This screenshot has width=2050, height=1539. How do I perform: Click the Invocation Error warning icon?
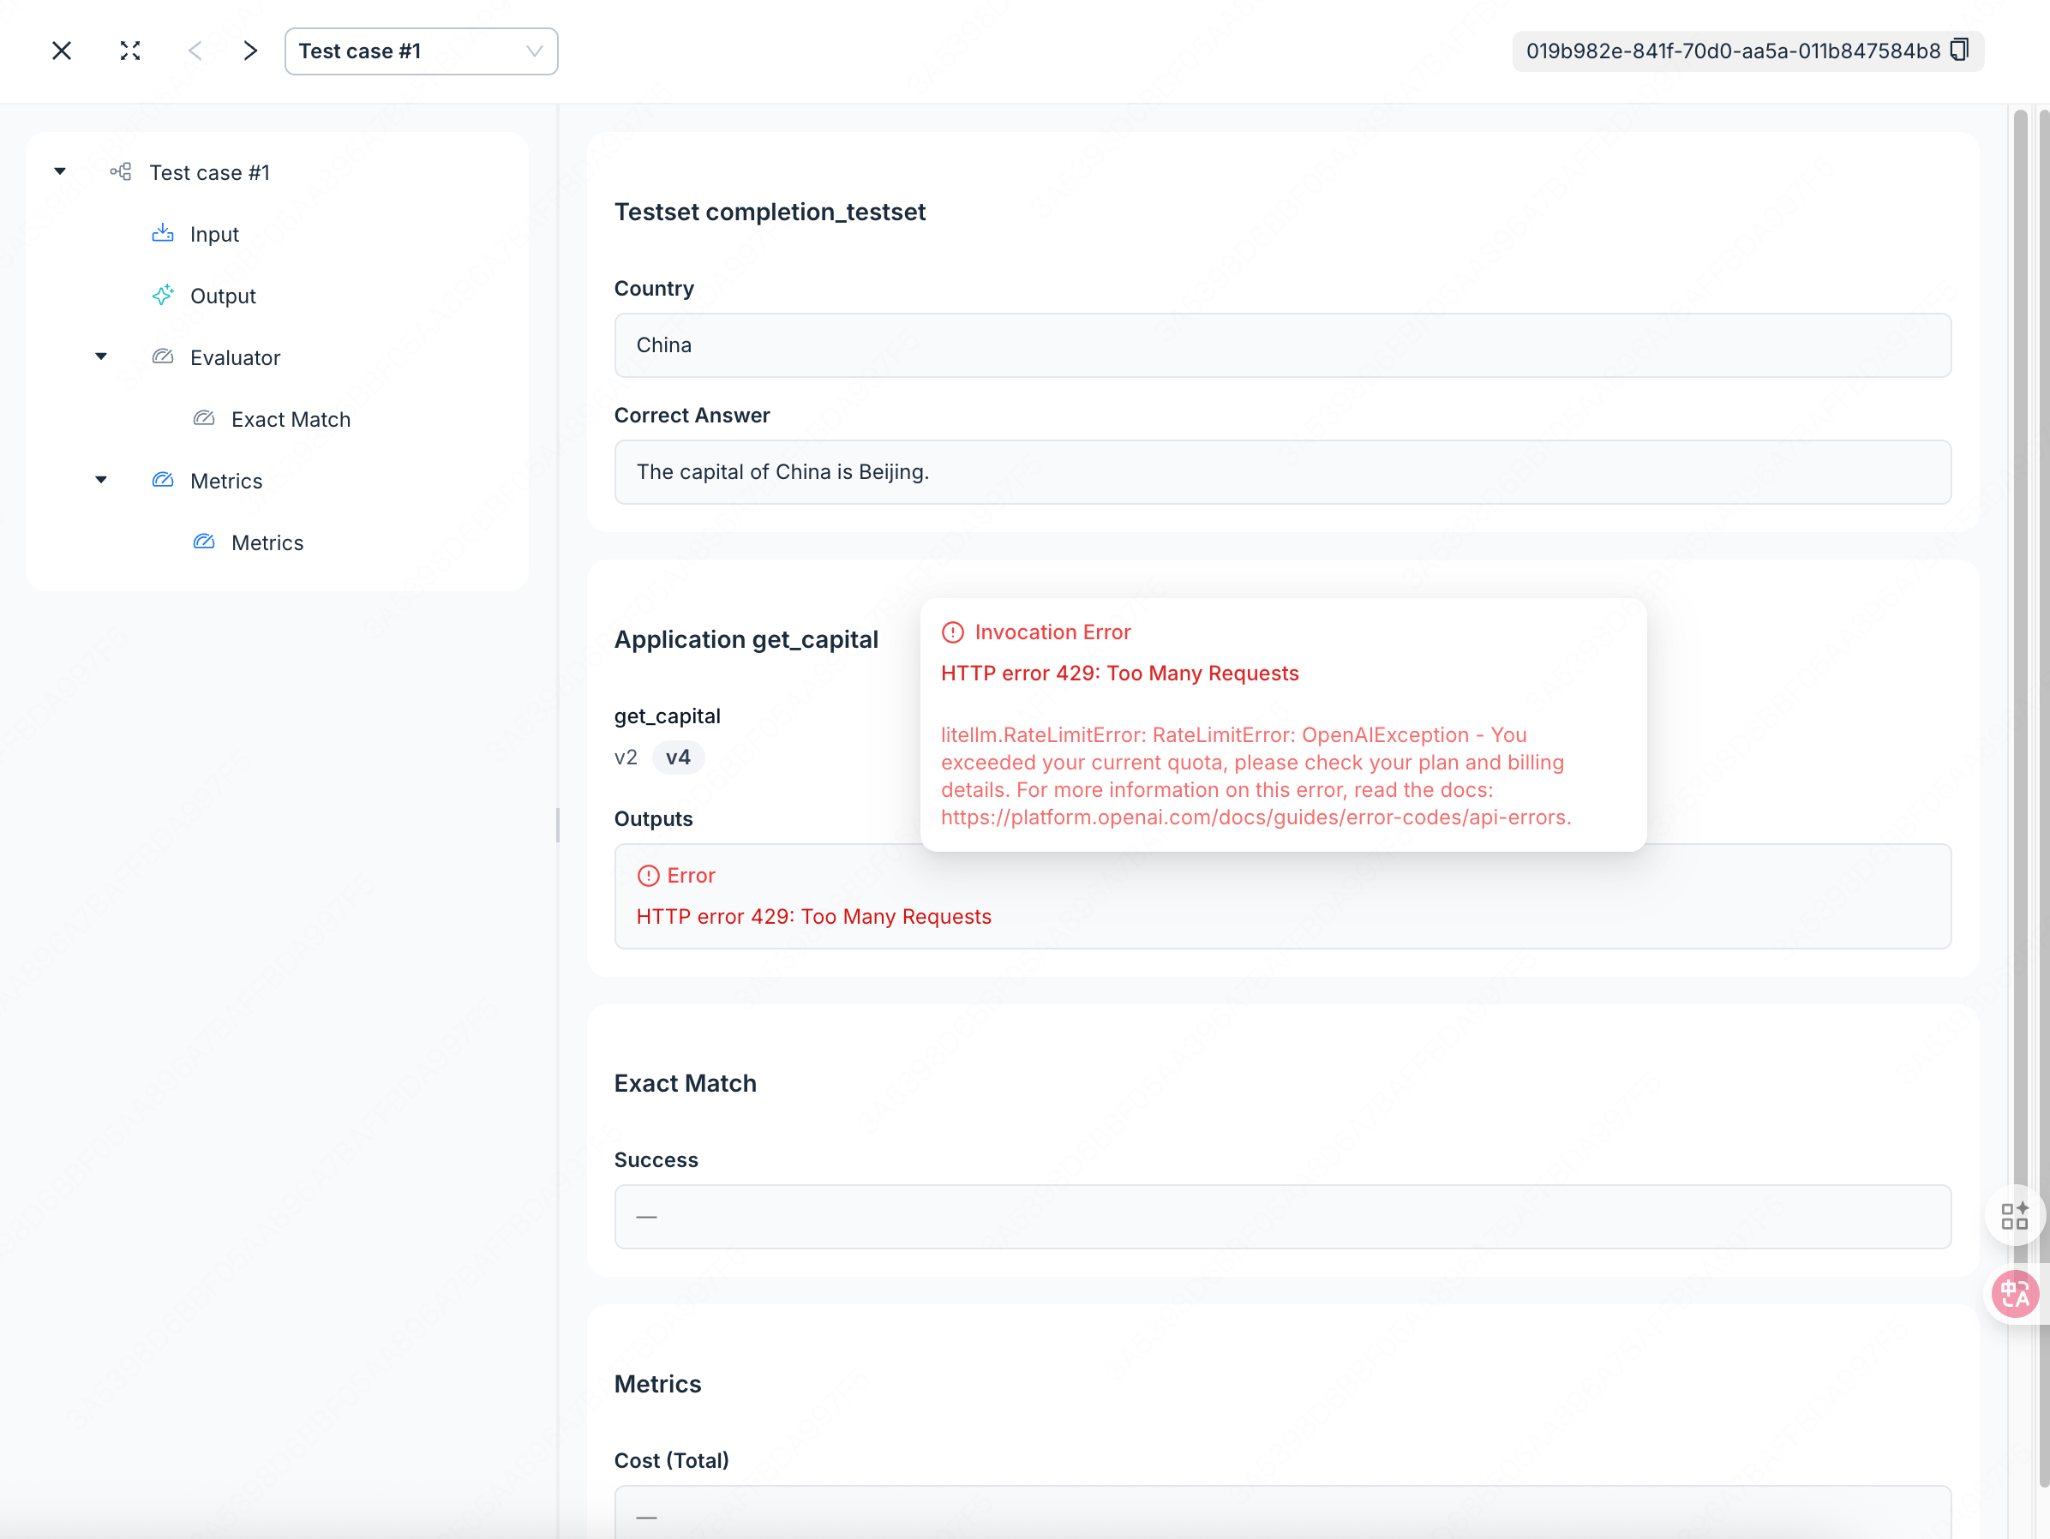(x=953, y=633)
